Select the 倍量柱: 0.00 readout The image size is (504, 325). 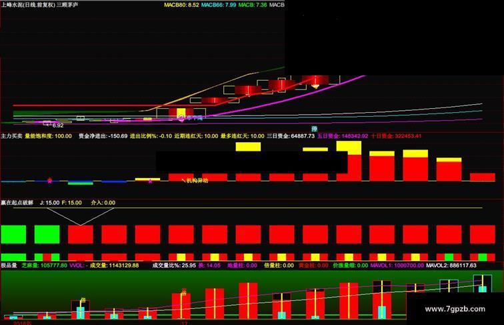[279, 266]
